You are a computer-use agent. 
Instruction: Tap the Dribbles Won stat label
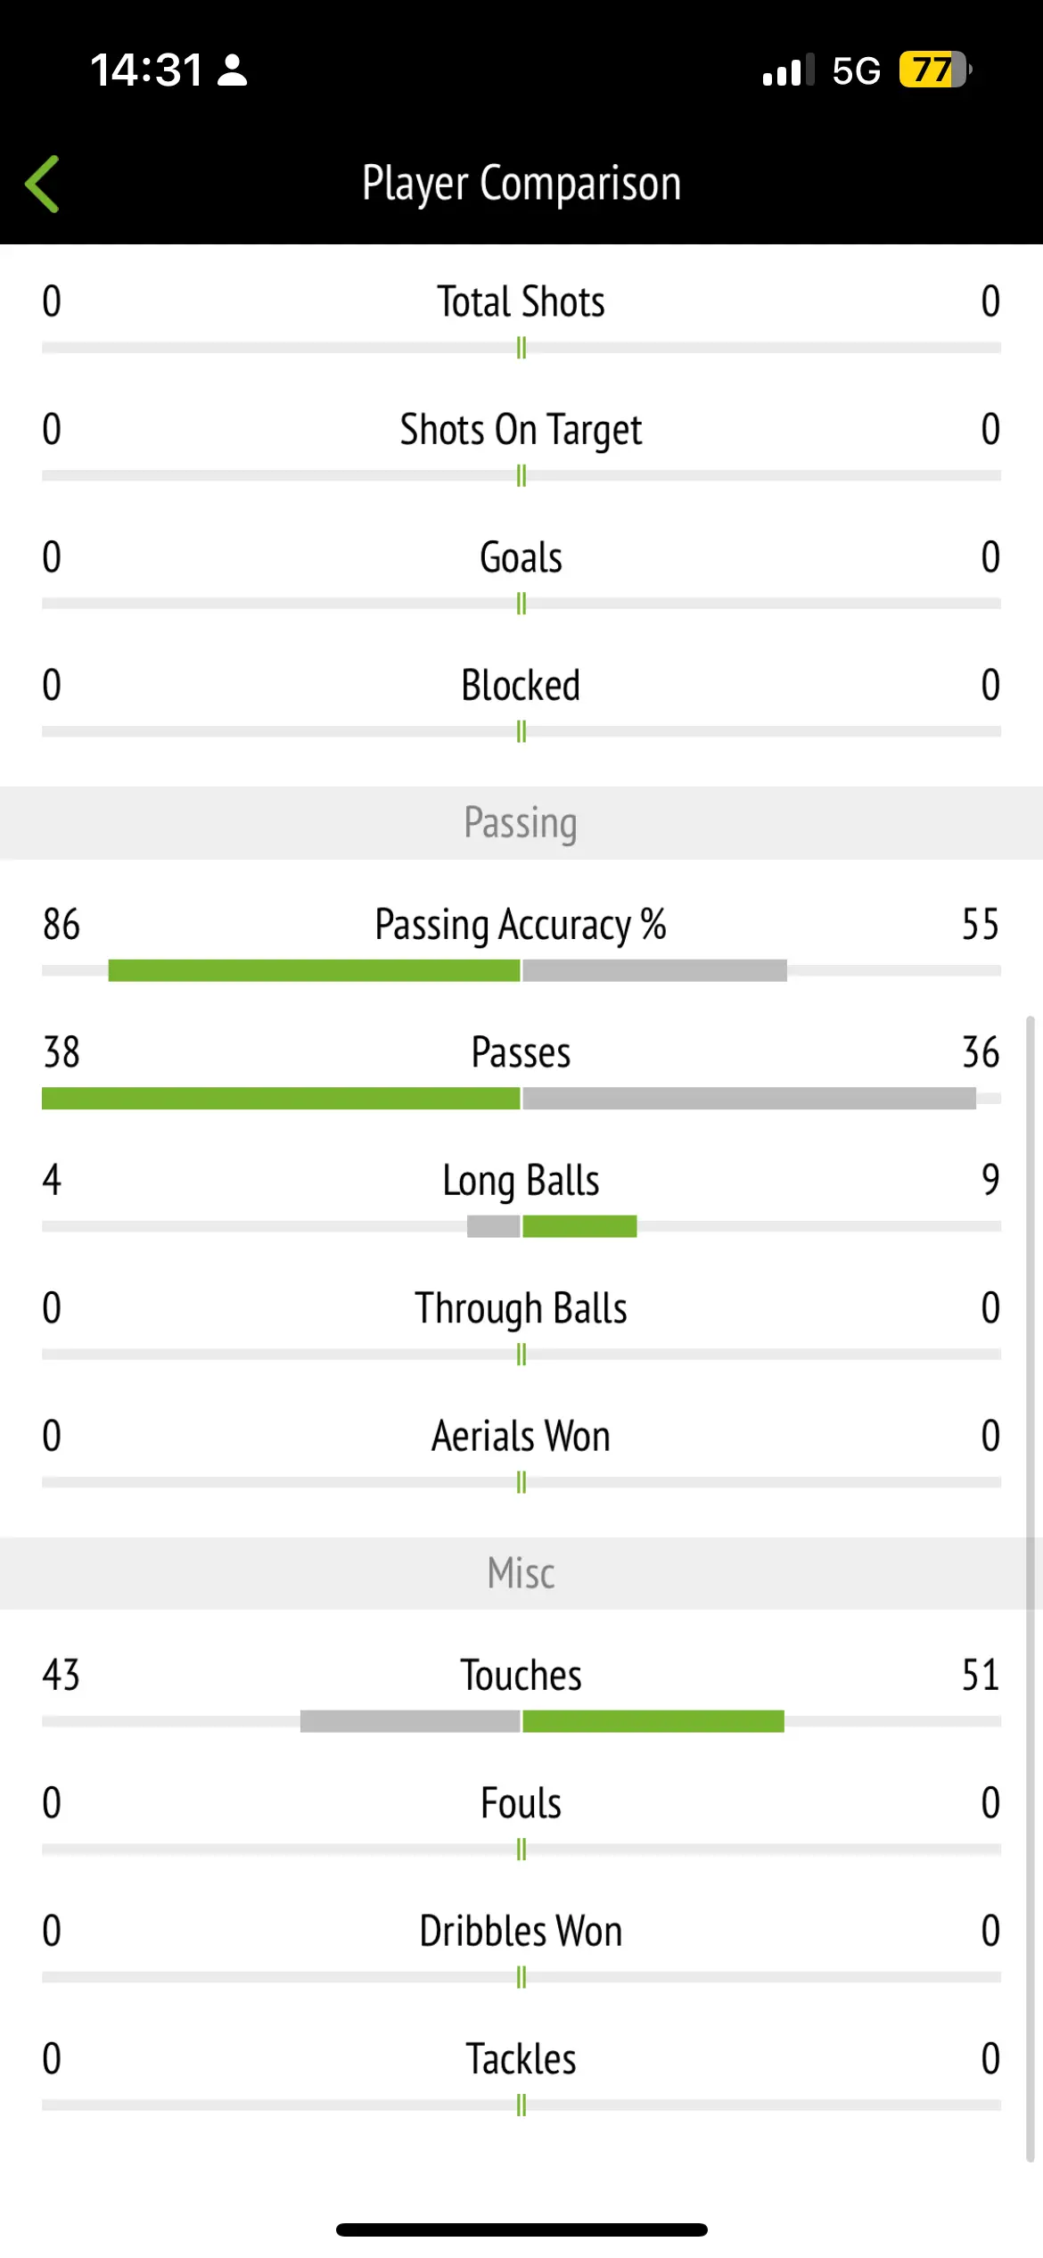[x=521, y=1932]
